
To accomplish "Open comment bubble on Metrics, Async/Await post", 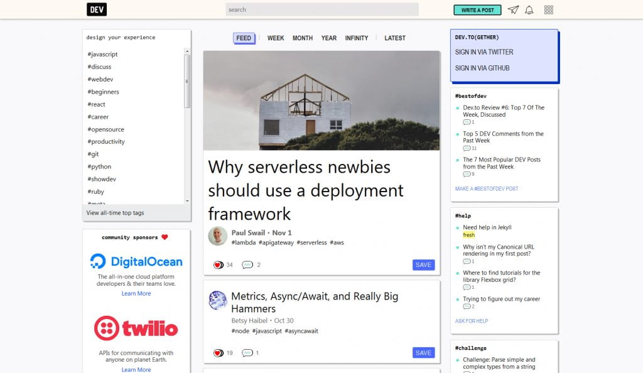I will (247, 353).
